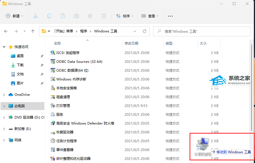
Task: Select the 磁盘清理 icon
Action: (53, 97)
